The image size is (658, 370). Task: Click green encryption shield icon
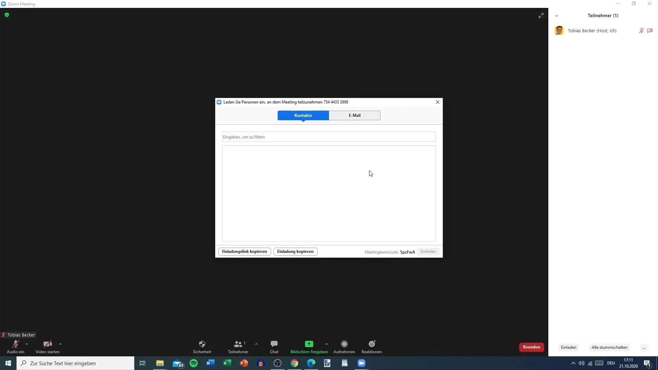(x=7, y=15)
